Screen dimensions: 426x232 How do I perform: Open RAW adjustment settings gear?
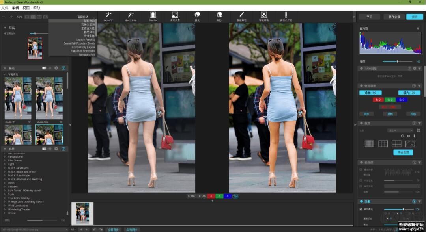point(414,69)
